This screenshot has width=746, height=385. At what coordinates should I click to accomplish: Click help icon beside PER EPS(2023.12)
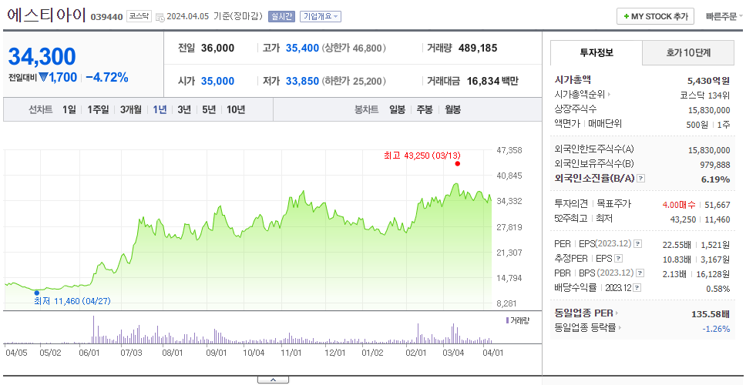click(x=638, y=244)
